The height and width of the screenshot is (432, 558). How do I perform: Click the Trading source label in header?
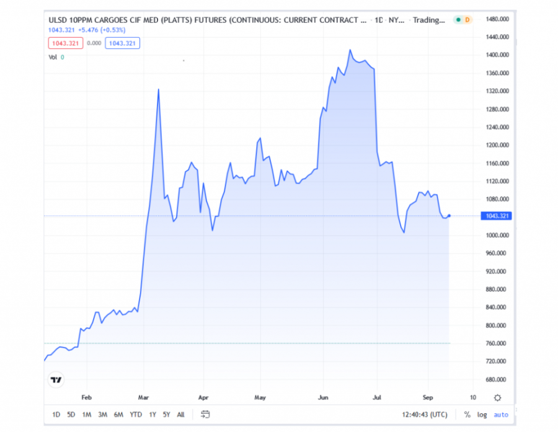[429, 20]
